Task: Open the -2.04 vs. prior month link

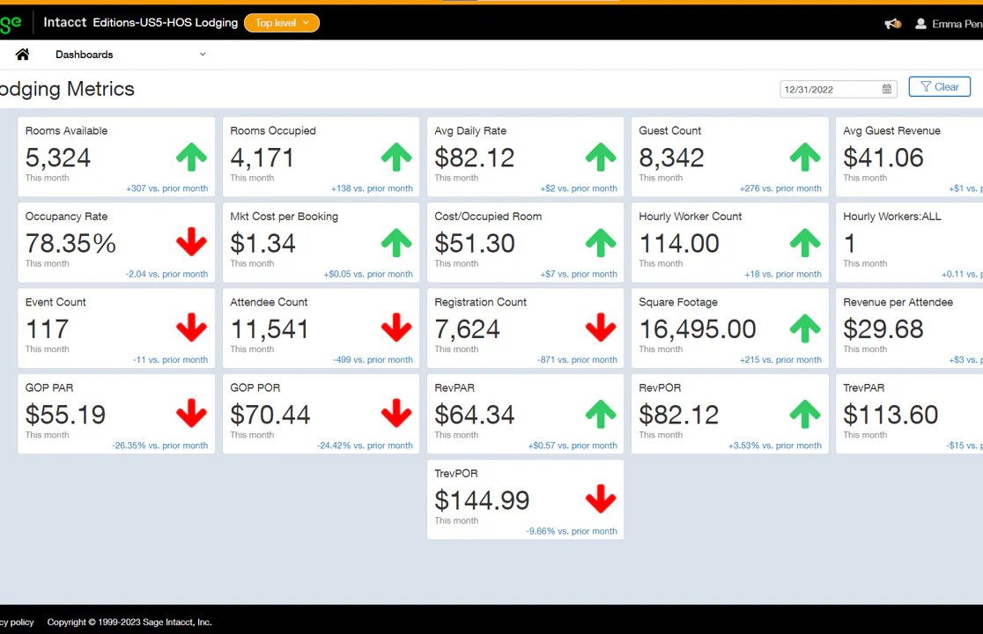Action: (166, 275)
